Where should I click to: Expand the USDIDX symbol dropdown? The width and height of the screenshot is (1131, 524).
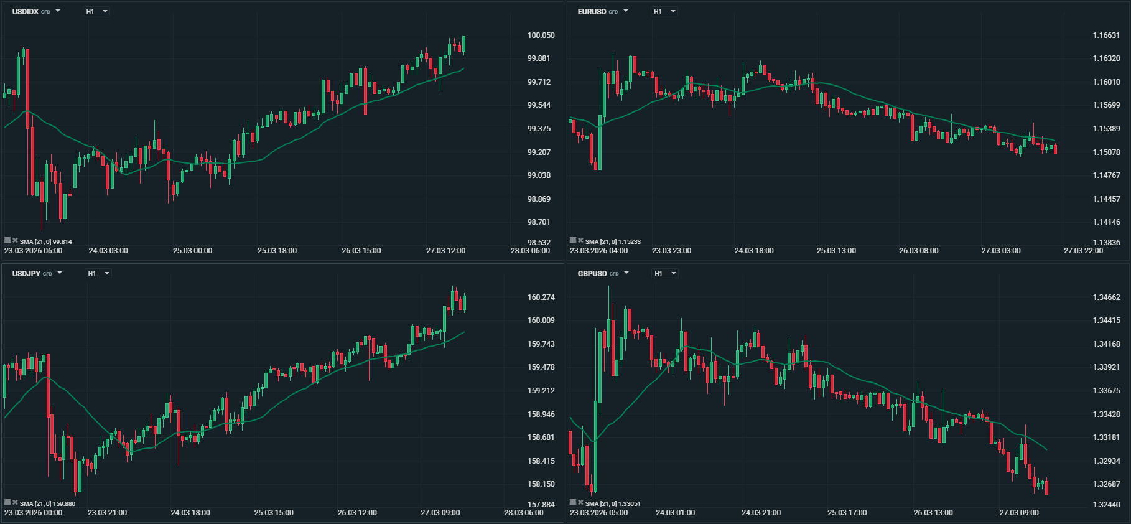(x=58, y=11)
